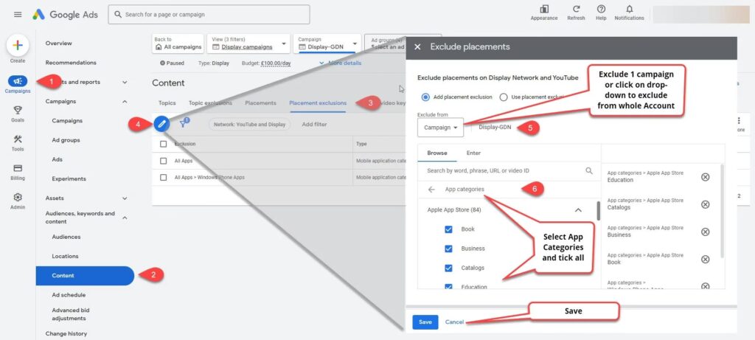Collapse the Apple App Store section
Image resolution: width=755 pixels, height=340 pixels.
click(x=578, y=210)
